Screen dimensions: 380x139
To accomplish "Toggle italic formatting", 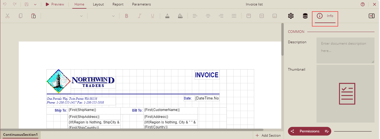I will 139,16.
